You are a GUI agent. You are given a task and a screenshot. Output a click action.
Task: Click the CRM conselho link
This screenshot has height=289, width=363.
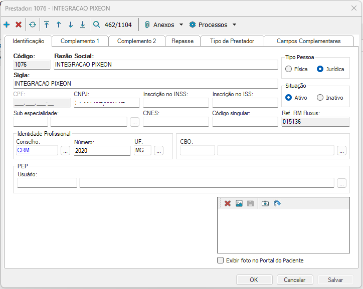click(x=23, y=150)
